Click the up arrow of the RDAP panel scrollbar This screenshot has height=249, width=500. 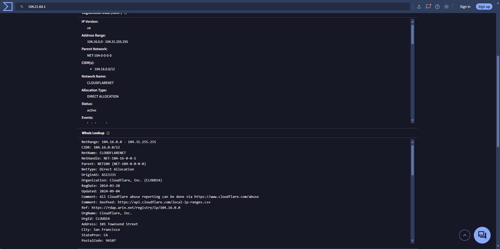coord(412,21)
